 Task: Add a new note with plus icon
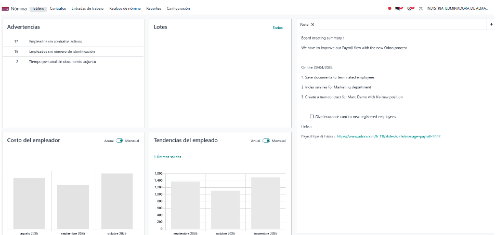491,24
